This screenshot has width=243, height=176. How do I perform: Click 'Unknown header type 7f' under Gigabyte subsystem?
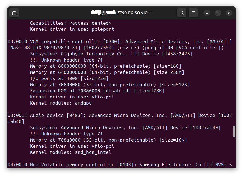tap(66, 60)
